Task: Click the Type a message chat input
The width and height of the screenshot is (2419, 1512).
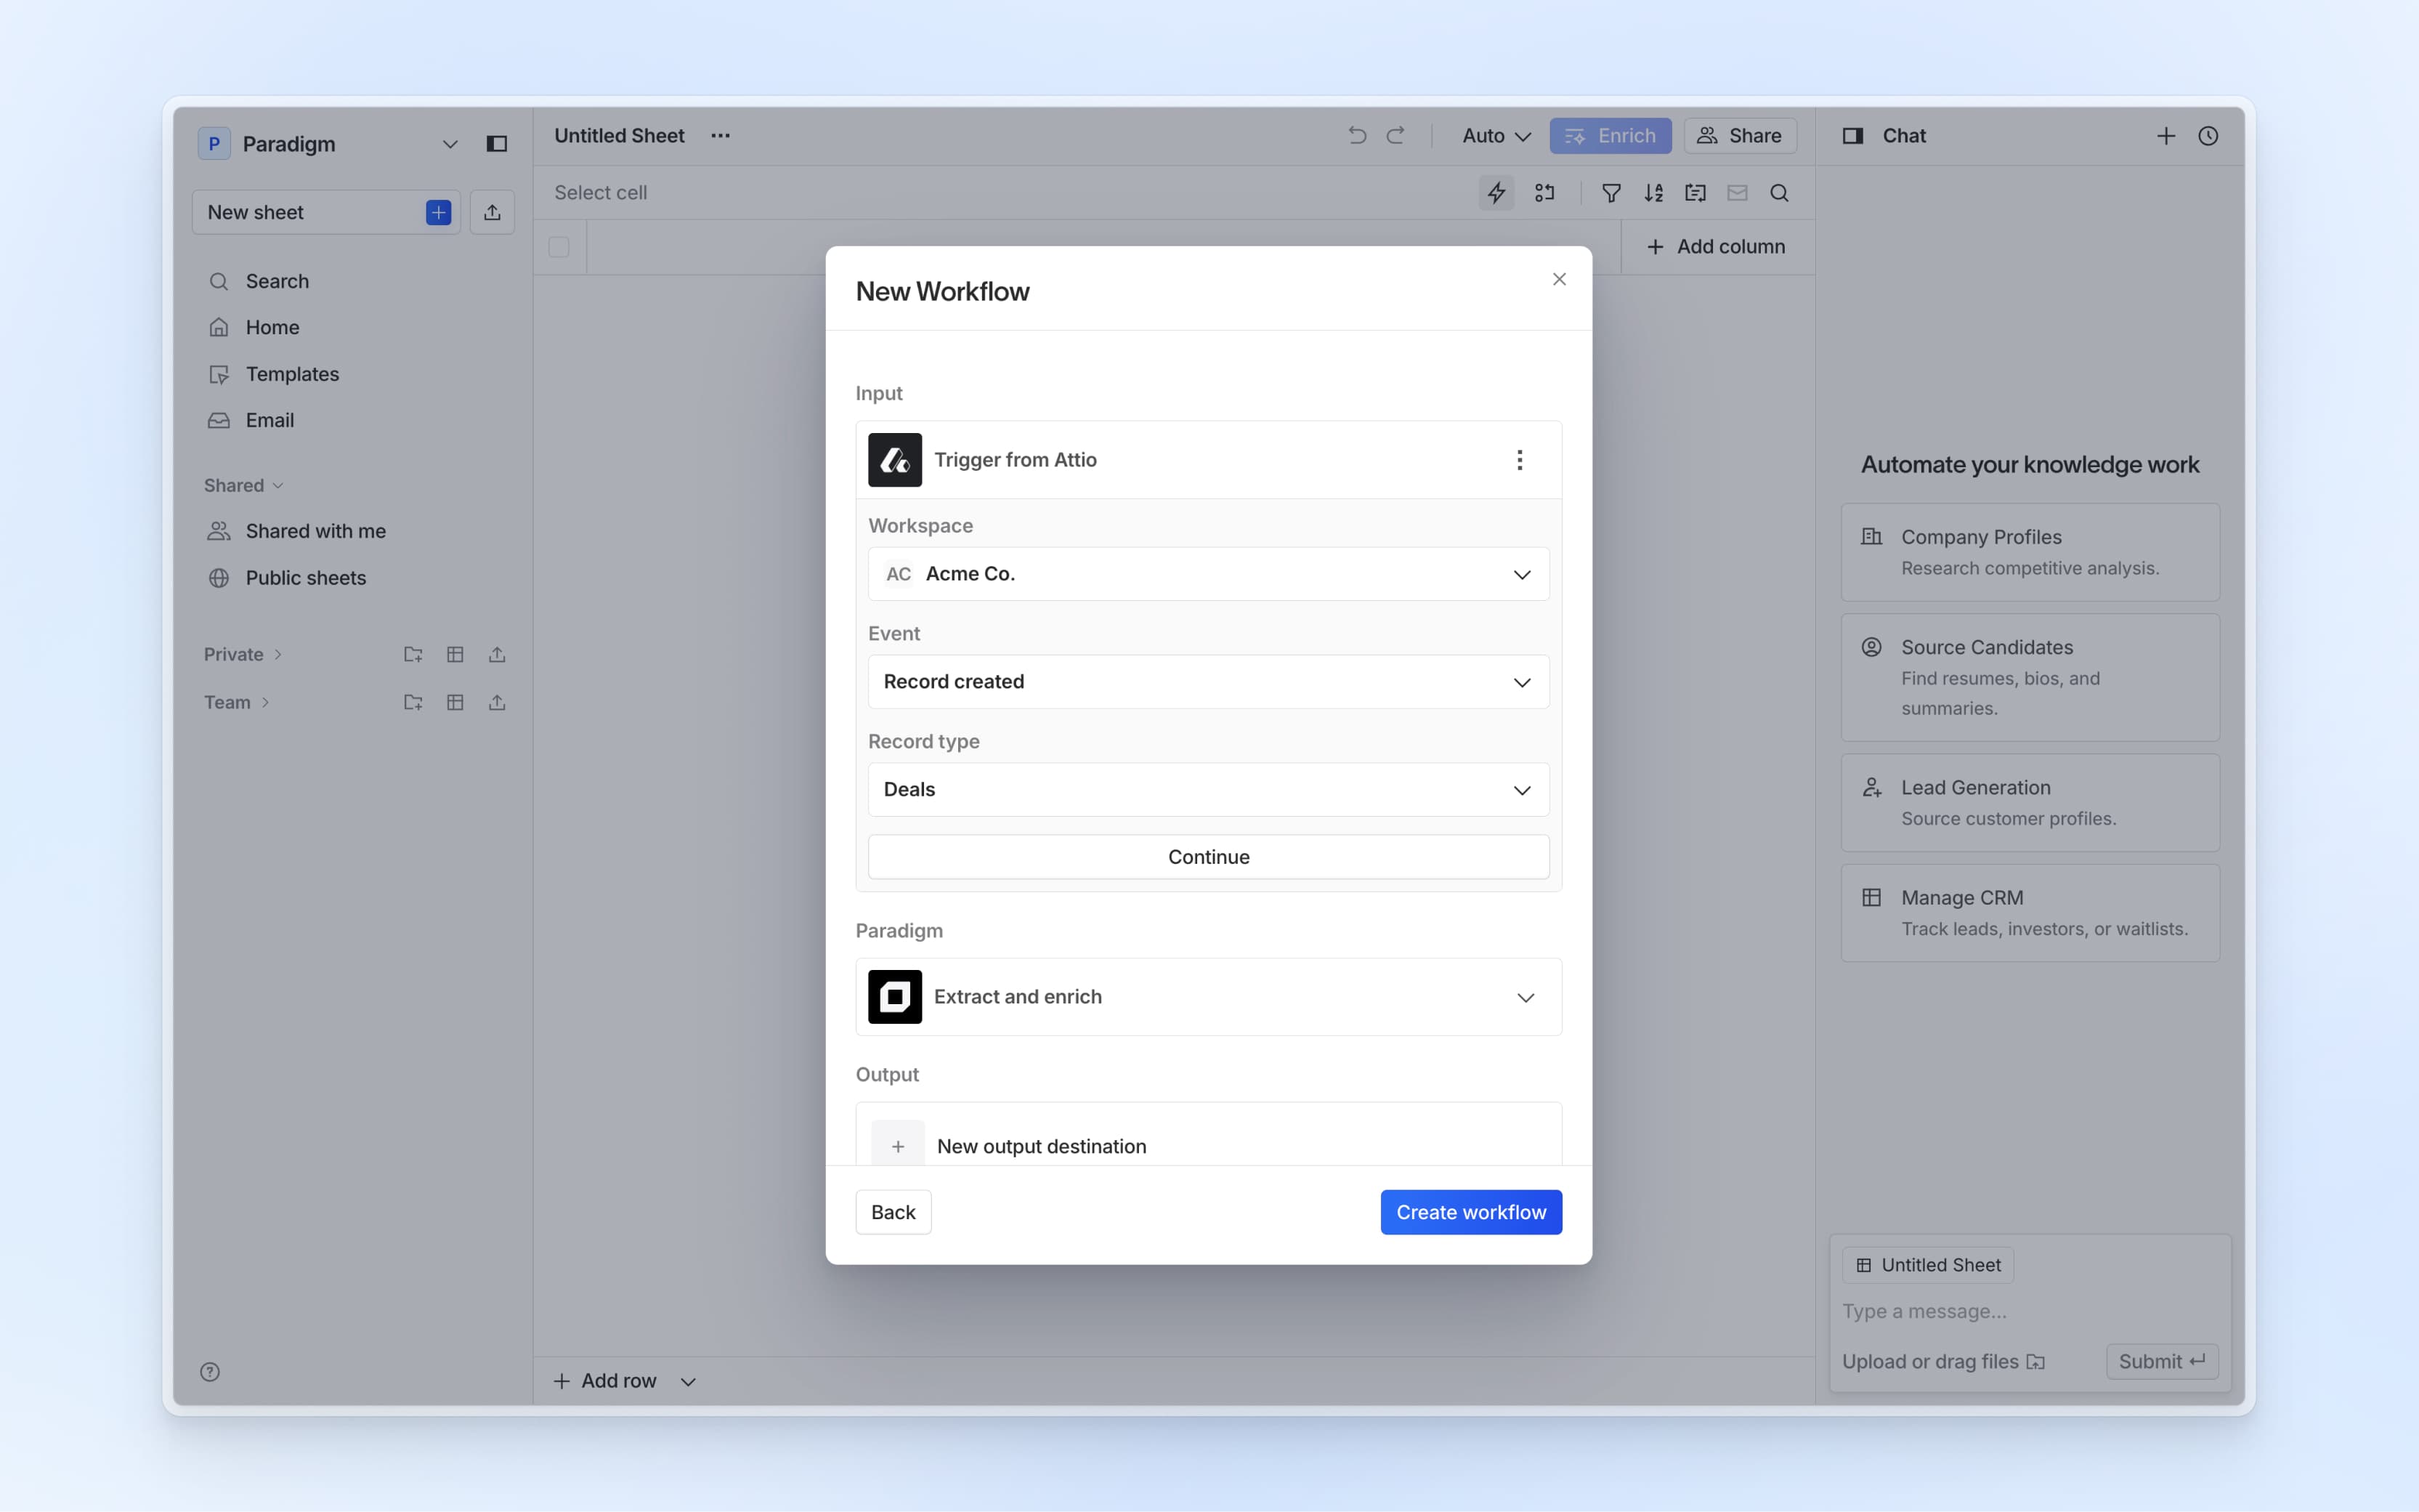Action: [2029, 1311]
